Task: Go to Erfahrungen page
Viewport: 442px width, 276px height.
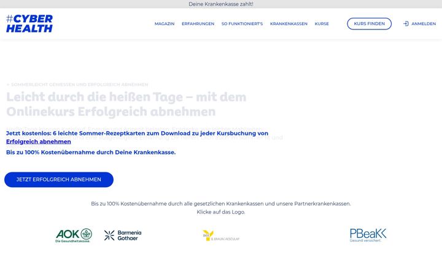Action: 198,24
